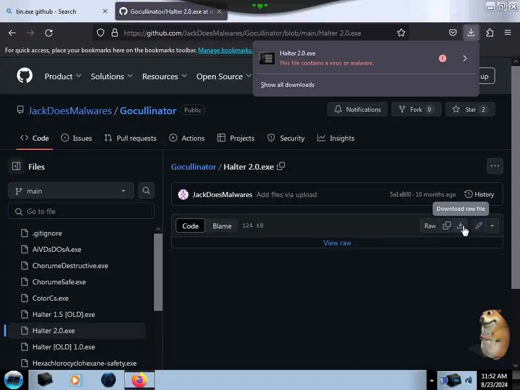Open the edit options dropdown arrow

[492, 225]
